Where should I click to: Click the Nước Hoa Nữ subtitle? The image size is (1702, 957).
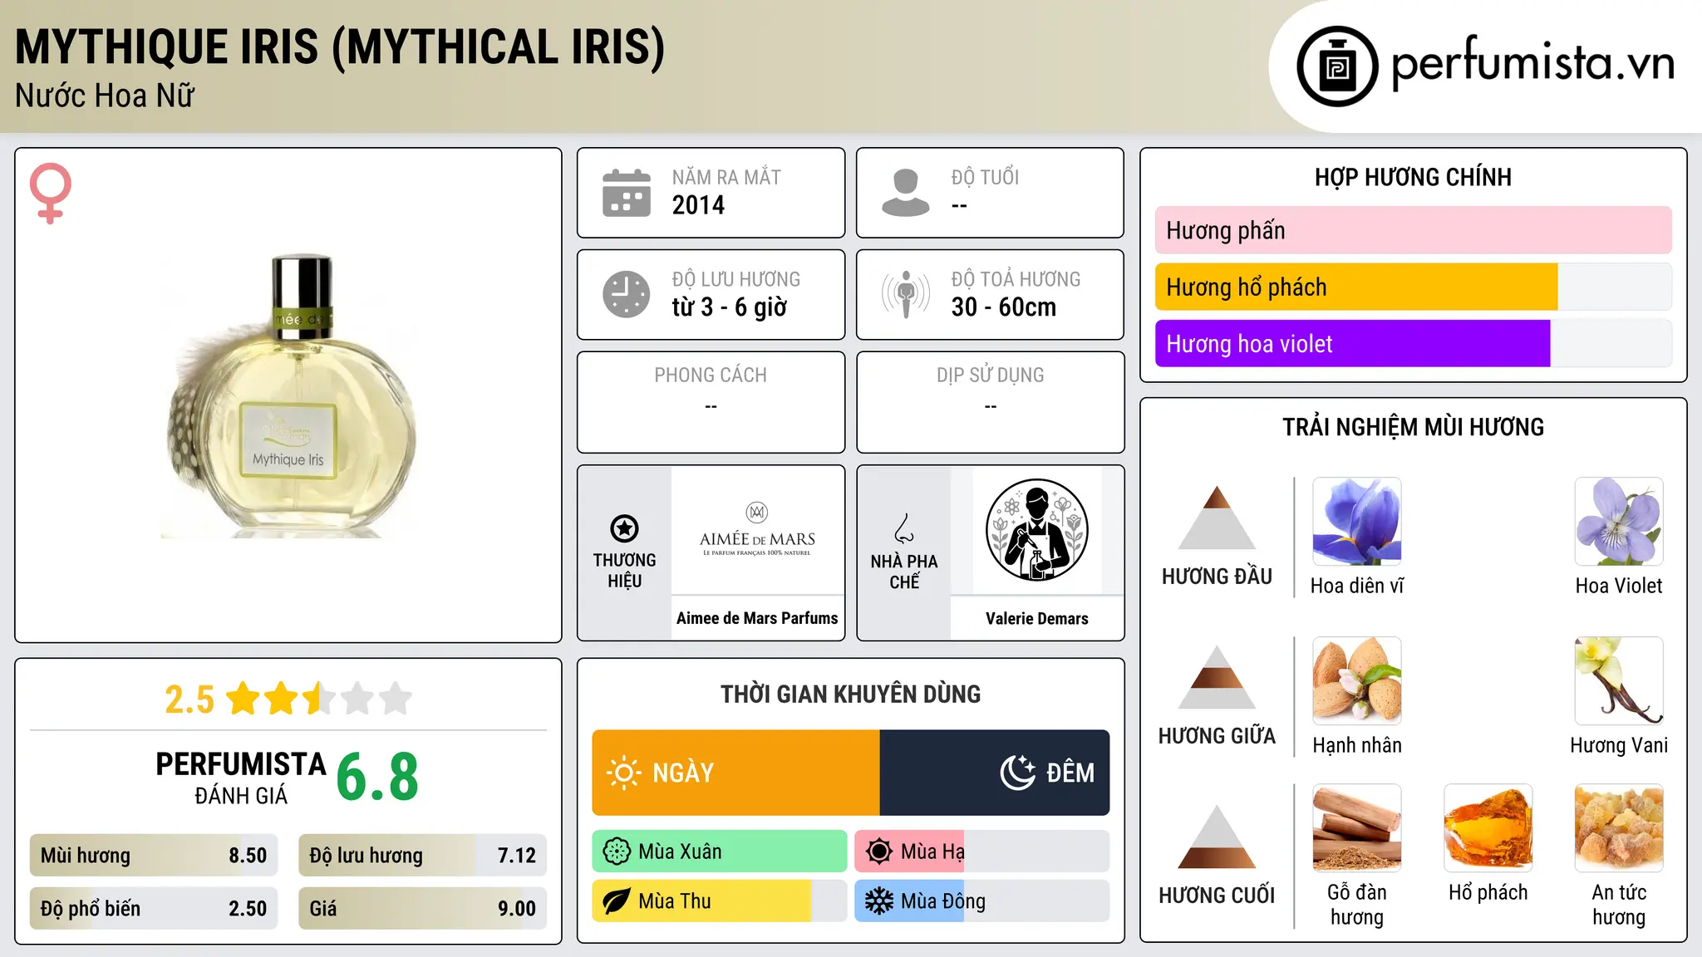pos(105,96)
